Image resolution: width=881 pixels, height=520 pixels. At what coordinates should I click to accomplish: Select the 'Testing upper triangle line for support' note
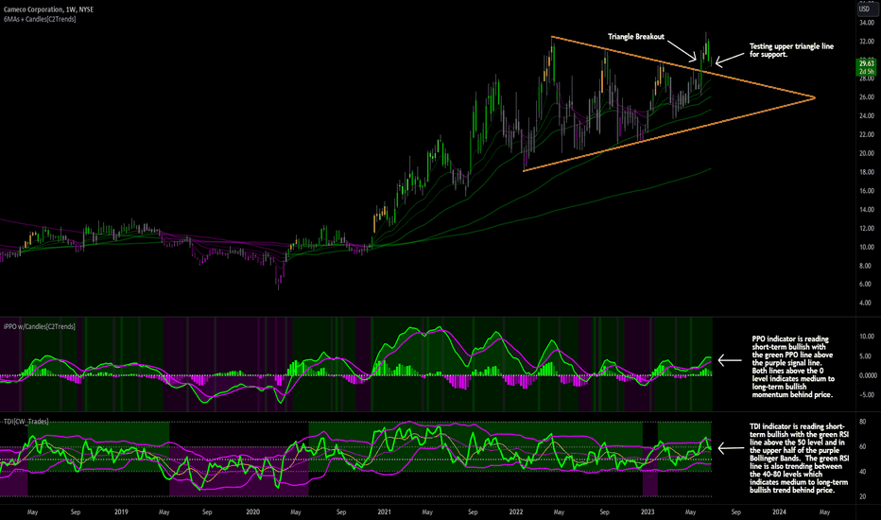click(x=791, y=50)
